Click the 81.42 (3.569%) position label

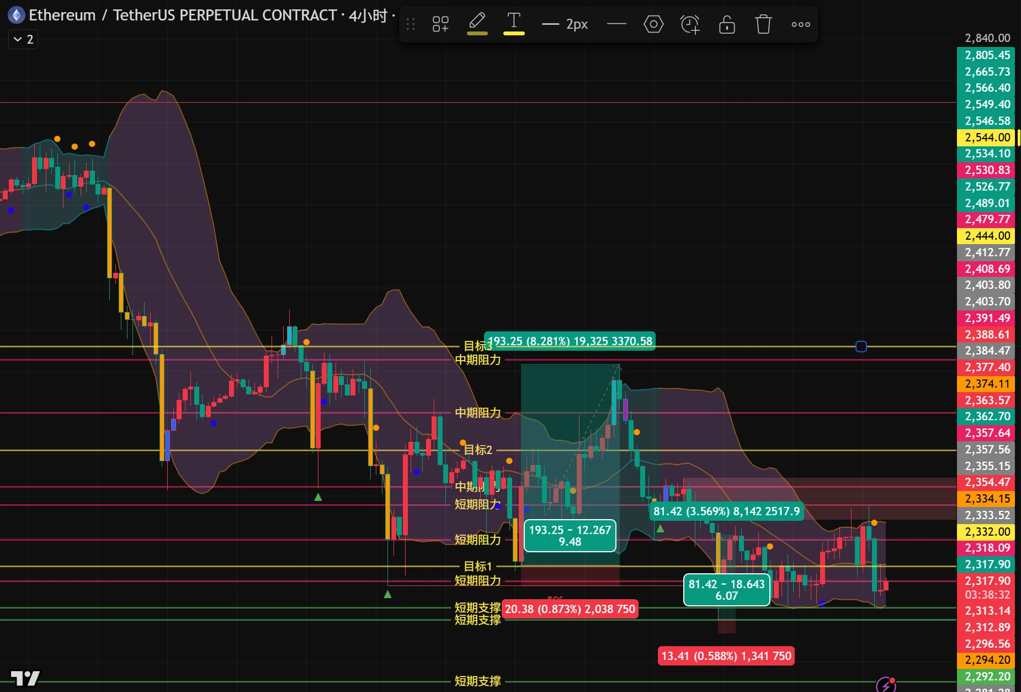click(726, 511)
